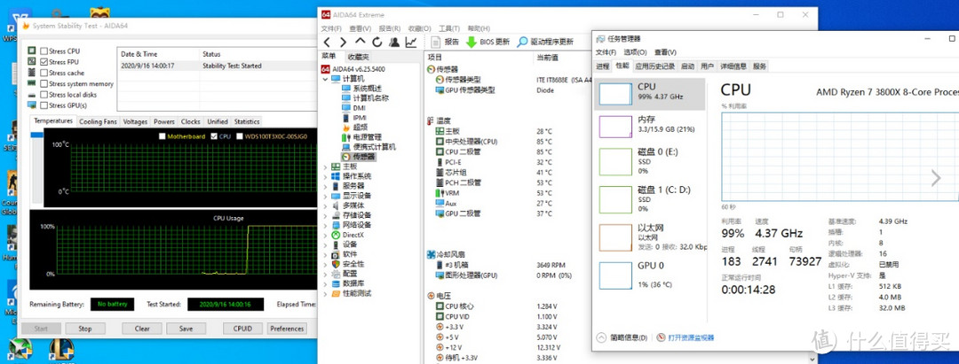This screenshot has width=959, height=364.
Task: Switch to Cooling Fans tab
Action: click(98, 121)
